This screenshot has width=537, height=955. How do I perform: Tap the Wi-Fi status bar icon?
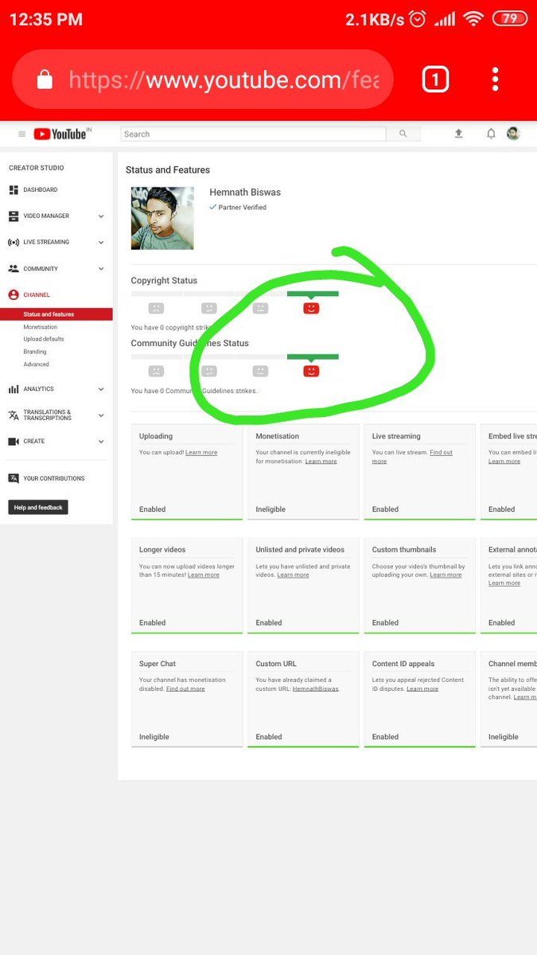point(474,19)
